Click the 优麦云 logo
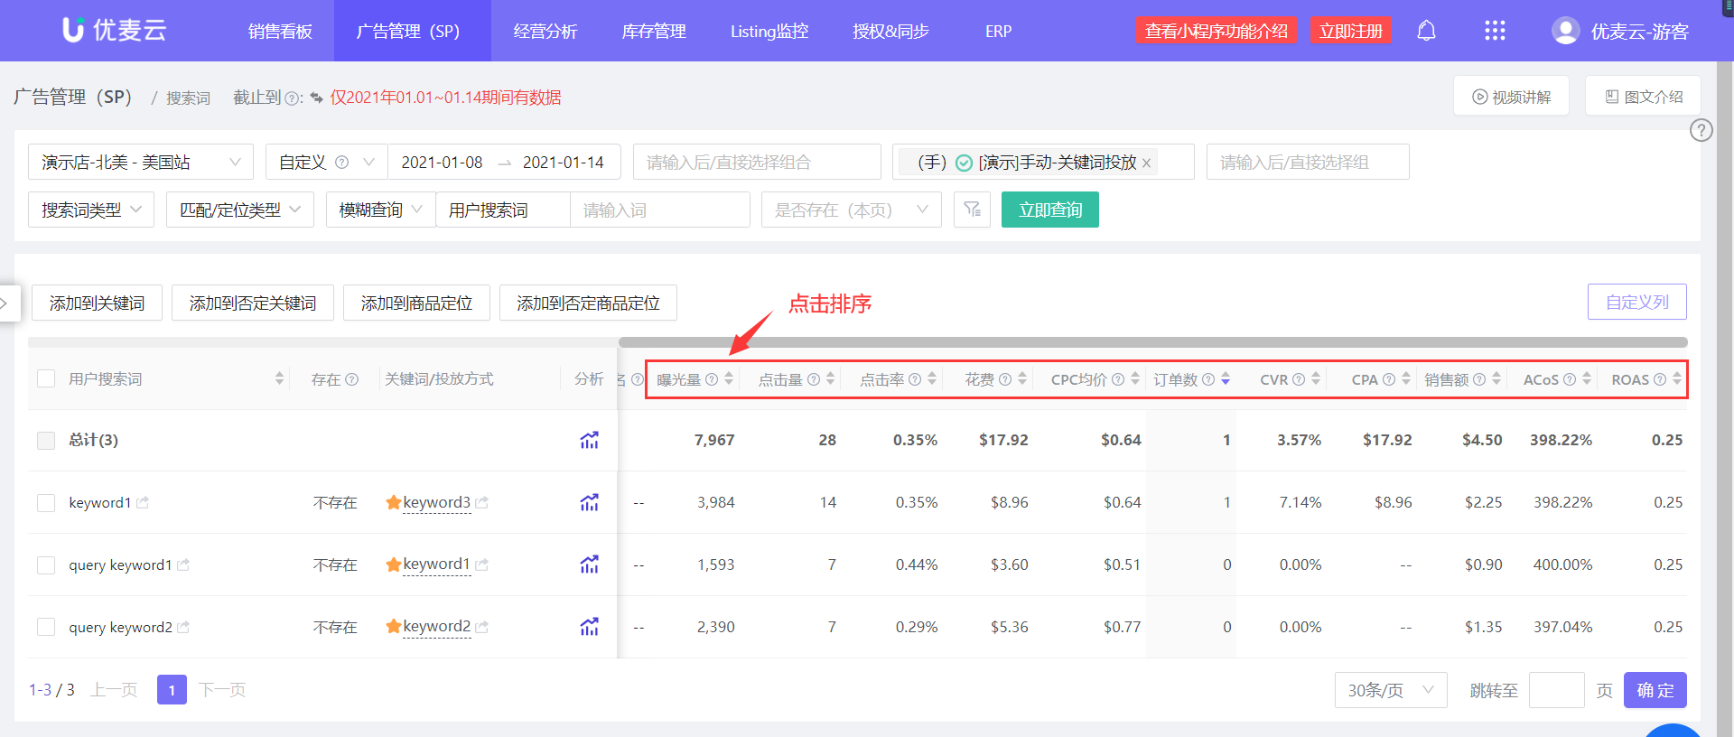The width and height of the screenshot is (1734, 737). [x=115, y=30]
